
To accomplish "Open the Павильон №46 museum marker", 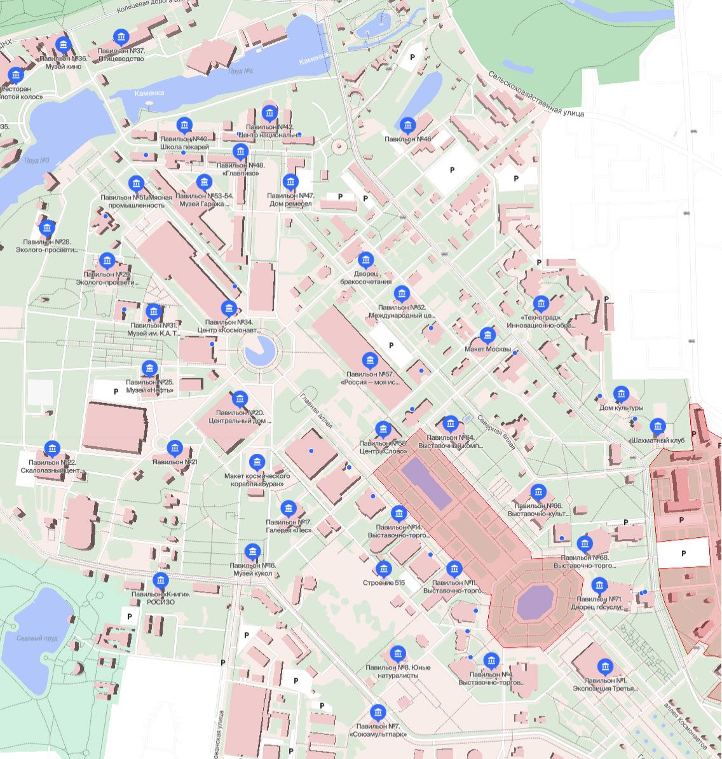I will tap(407, 125).
